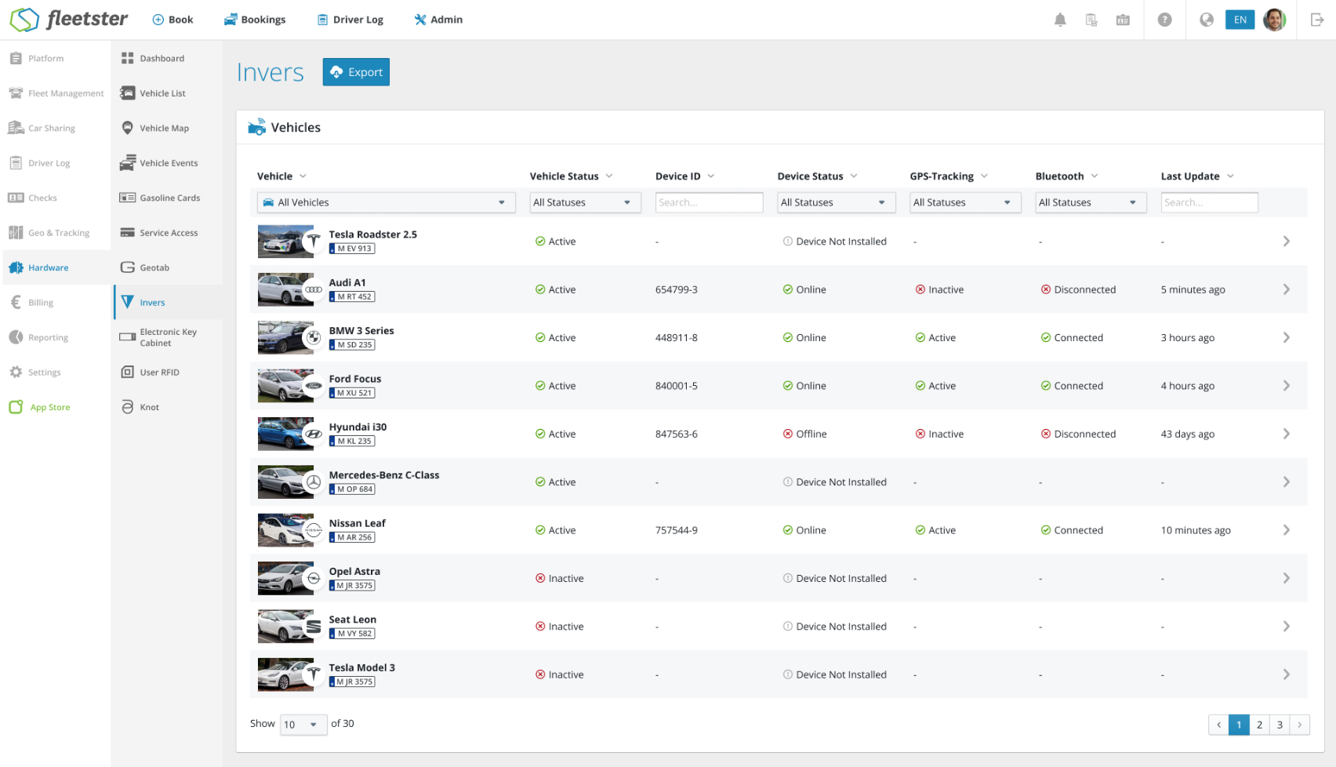
Task: Change rows shown per page dropdown
Action: pos(302,724)
